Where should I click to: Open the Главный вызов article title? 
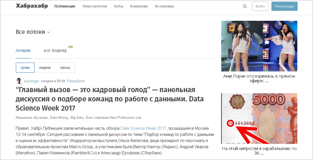tap(110, 99)
